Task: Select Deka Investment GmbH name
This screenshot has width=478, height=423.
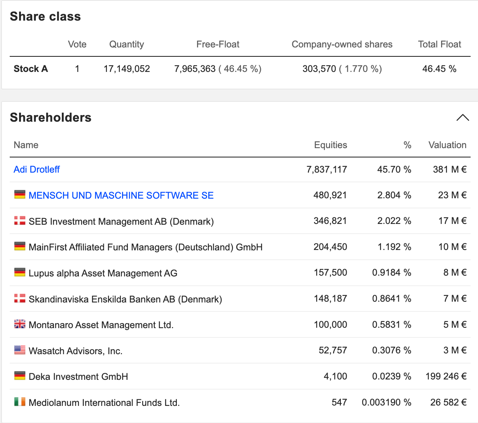Action: (79, 377)
